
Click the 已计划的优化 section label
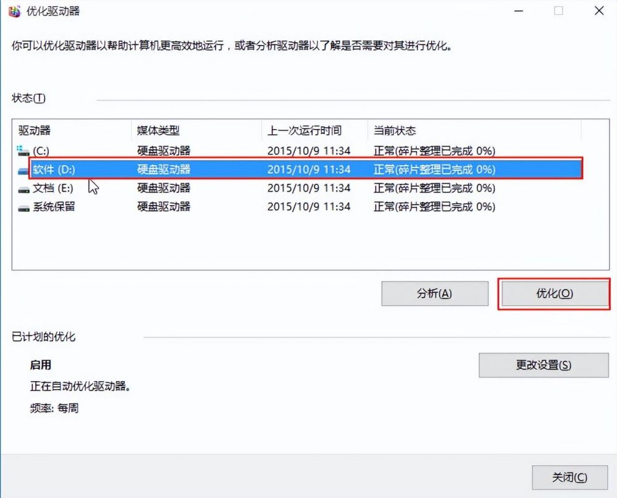(43, 337)
